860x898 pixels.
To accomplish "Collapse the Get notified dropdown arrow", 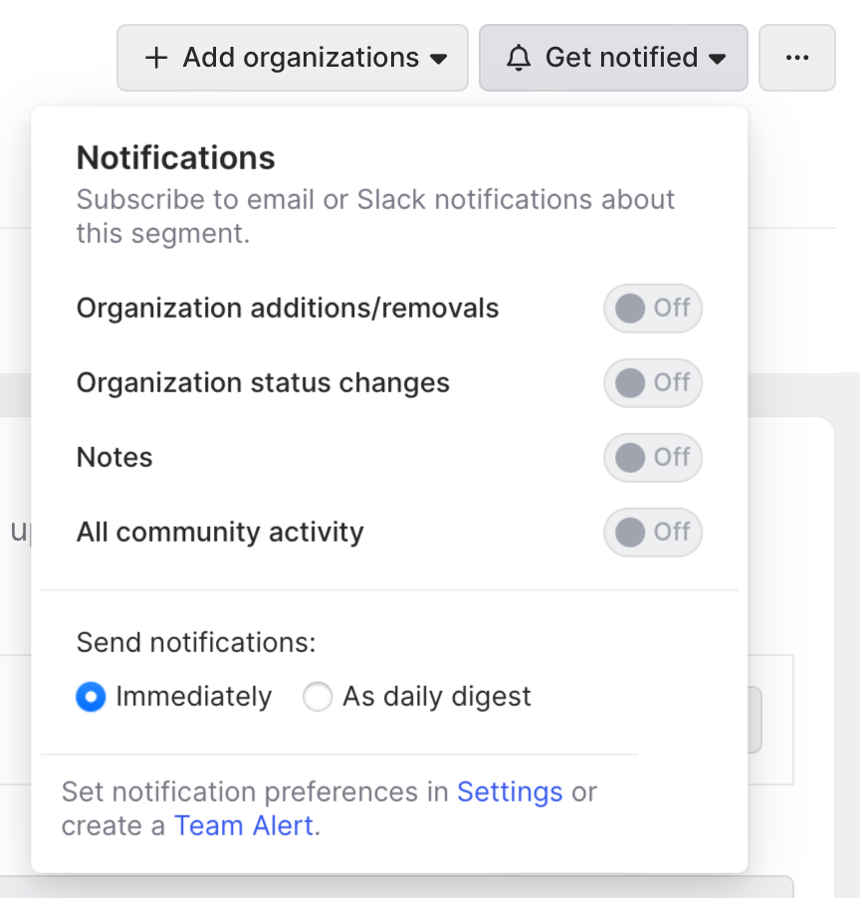I will [717, 59].
